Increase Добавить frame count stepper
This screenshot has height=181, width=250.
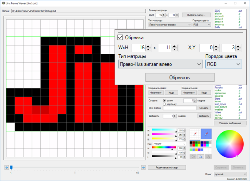pyautogui.click(x=175, y=115)
